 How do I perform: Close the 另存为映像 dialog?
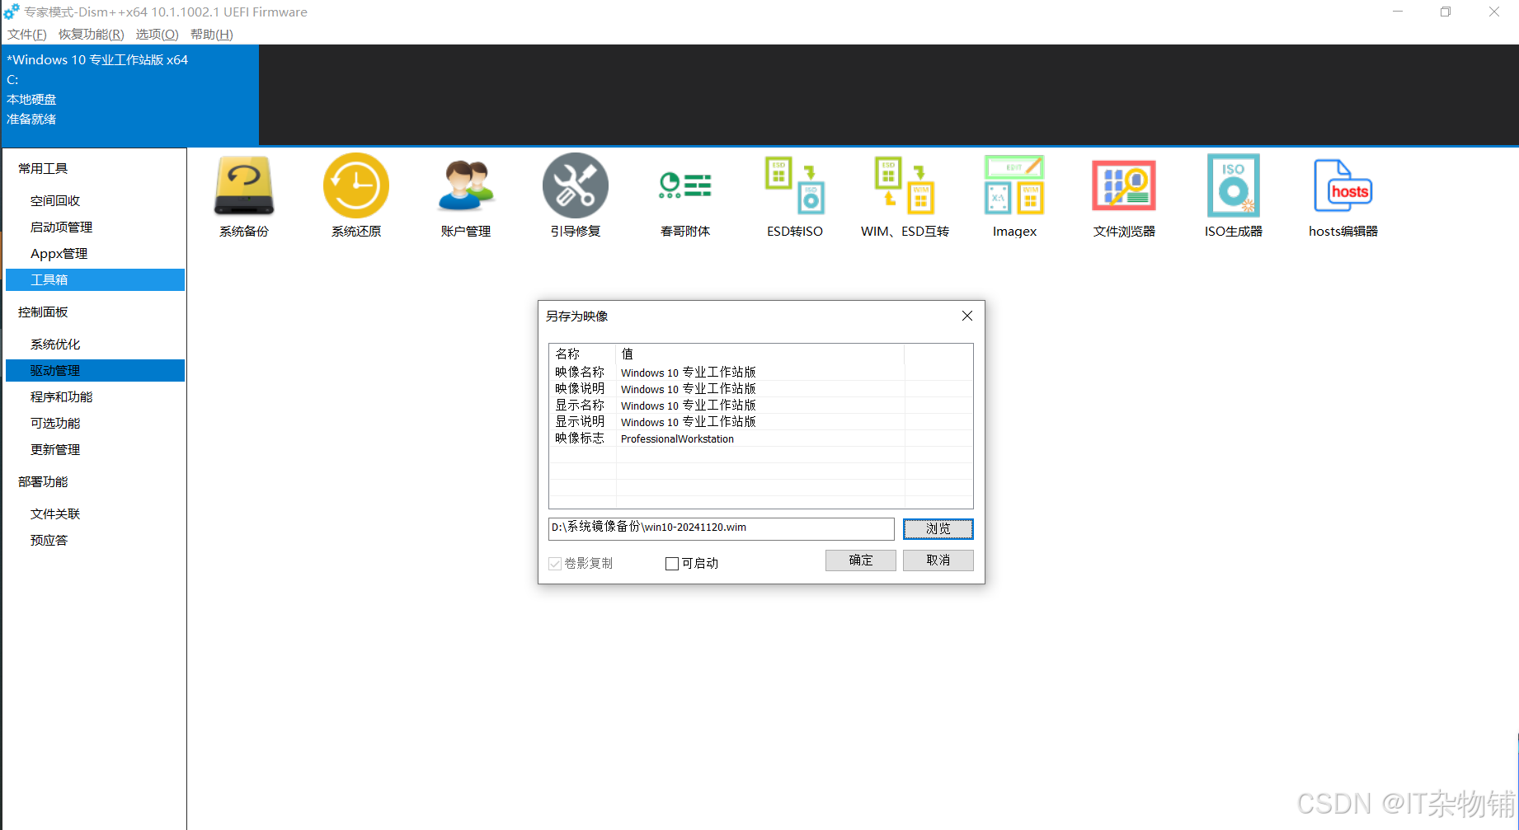coord(967,316)
